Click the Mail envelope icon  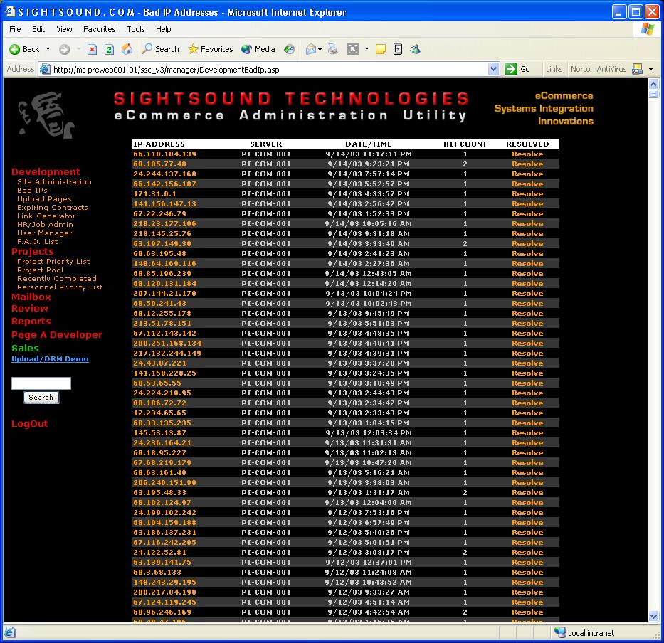[x=311, y=50]
